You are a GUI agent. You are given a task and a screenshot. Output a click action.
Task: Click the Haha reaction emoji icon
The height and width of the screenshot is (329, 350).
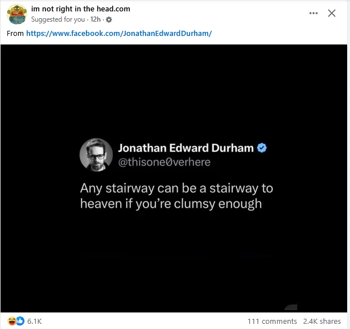[11, 321]
